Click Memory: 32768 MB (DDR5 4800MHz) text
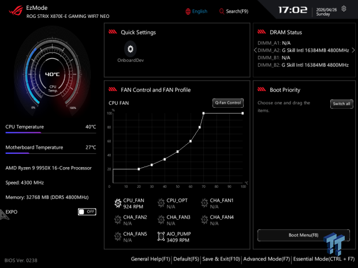358x268 pixels. pyautogui.click(x=47, y=197)
